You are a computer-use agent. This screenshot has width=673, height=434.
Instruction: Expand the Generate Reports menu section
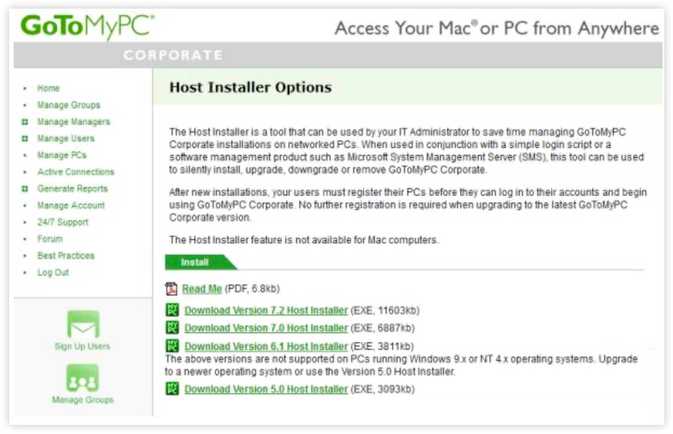coord(25,189)
